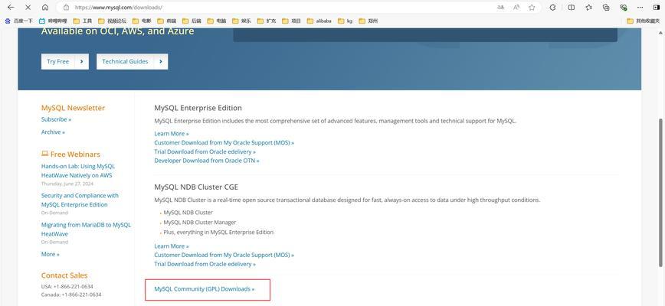View site information via the lock icon
Image resolution: width=665 pixels, height=306 pixels.
[x=66, y=7]
